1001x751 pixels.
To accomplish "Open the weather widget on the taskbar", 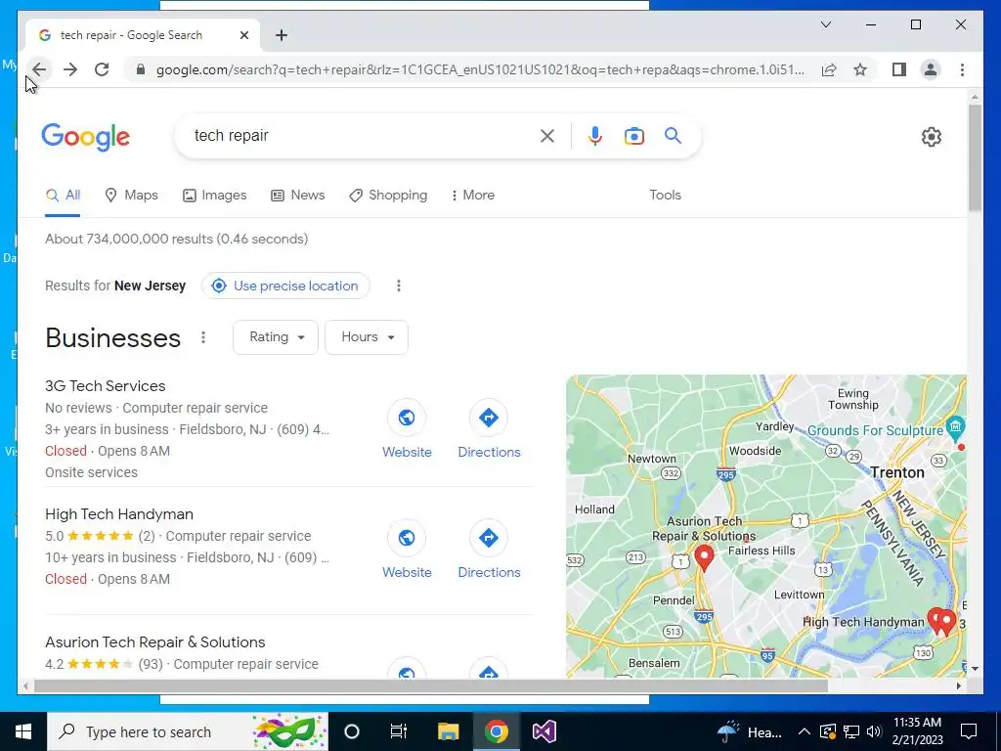I will coord(750,731).
